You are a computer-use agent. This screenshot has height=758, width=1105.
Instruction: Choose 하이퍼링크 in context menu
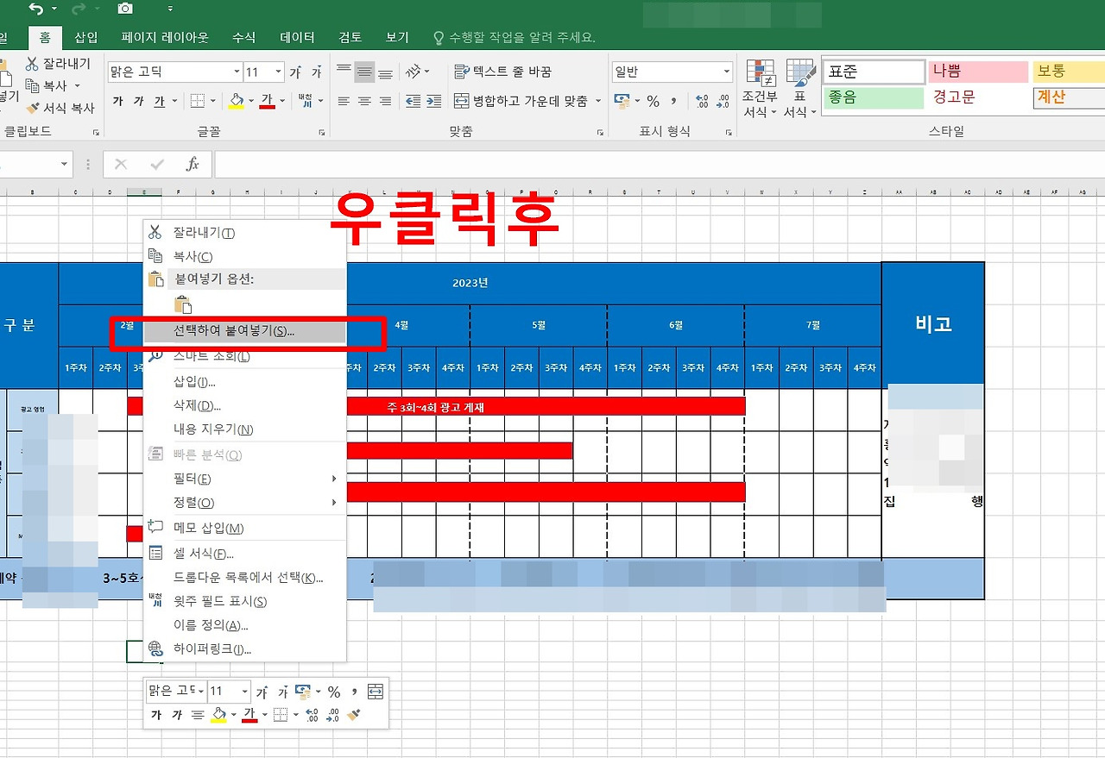pos(246,649)
